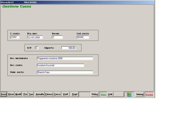The width and height of the screenshot is (180, 118).
Task: Click the blank button after Dupl
Action: 85,94
